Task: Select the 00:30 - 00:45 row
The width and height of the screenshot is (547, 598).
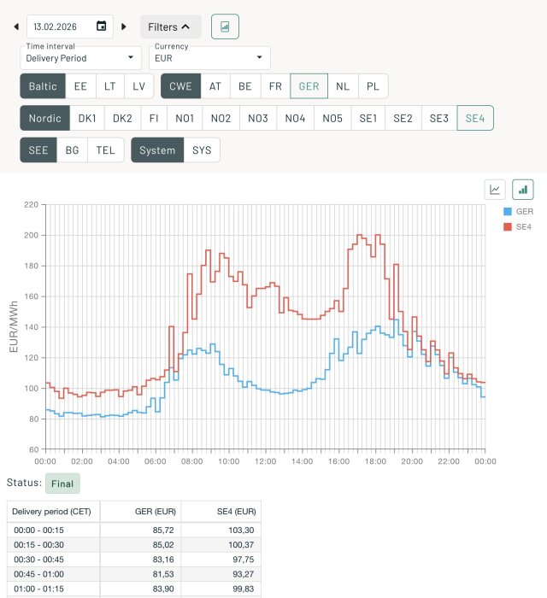Action: click(134, 560)
